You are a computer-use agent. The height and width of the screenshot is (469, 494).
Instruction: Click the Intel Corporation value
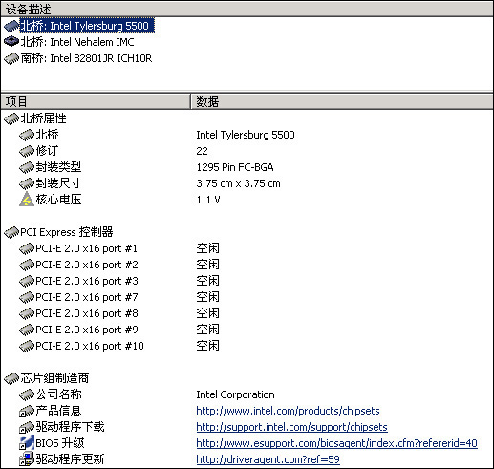tap(235, 394)
